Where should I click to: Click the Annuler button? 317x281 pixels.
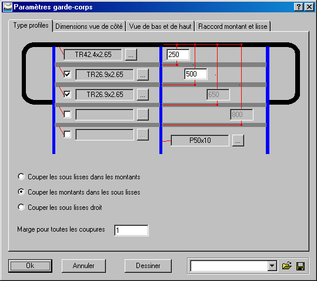click(84, 266)
